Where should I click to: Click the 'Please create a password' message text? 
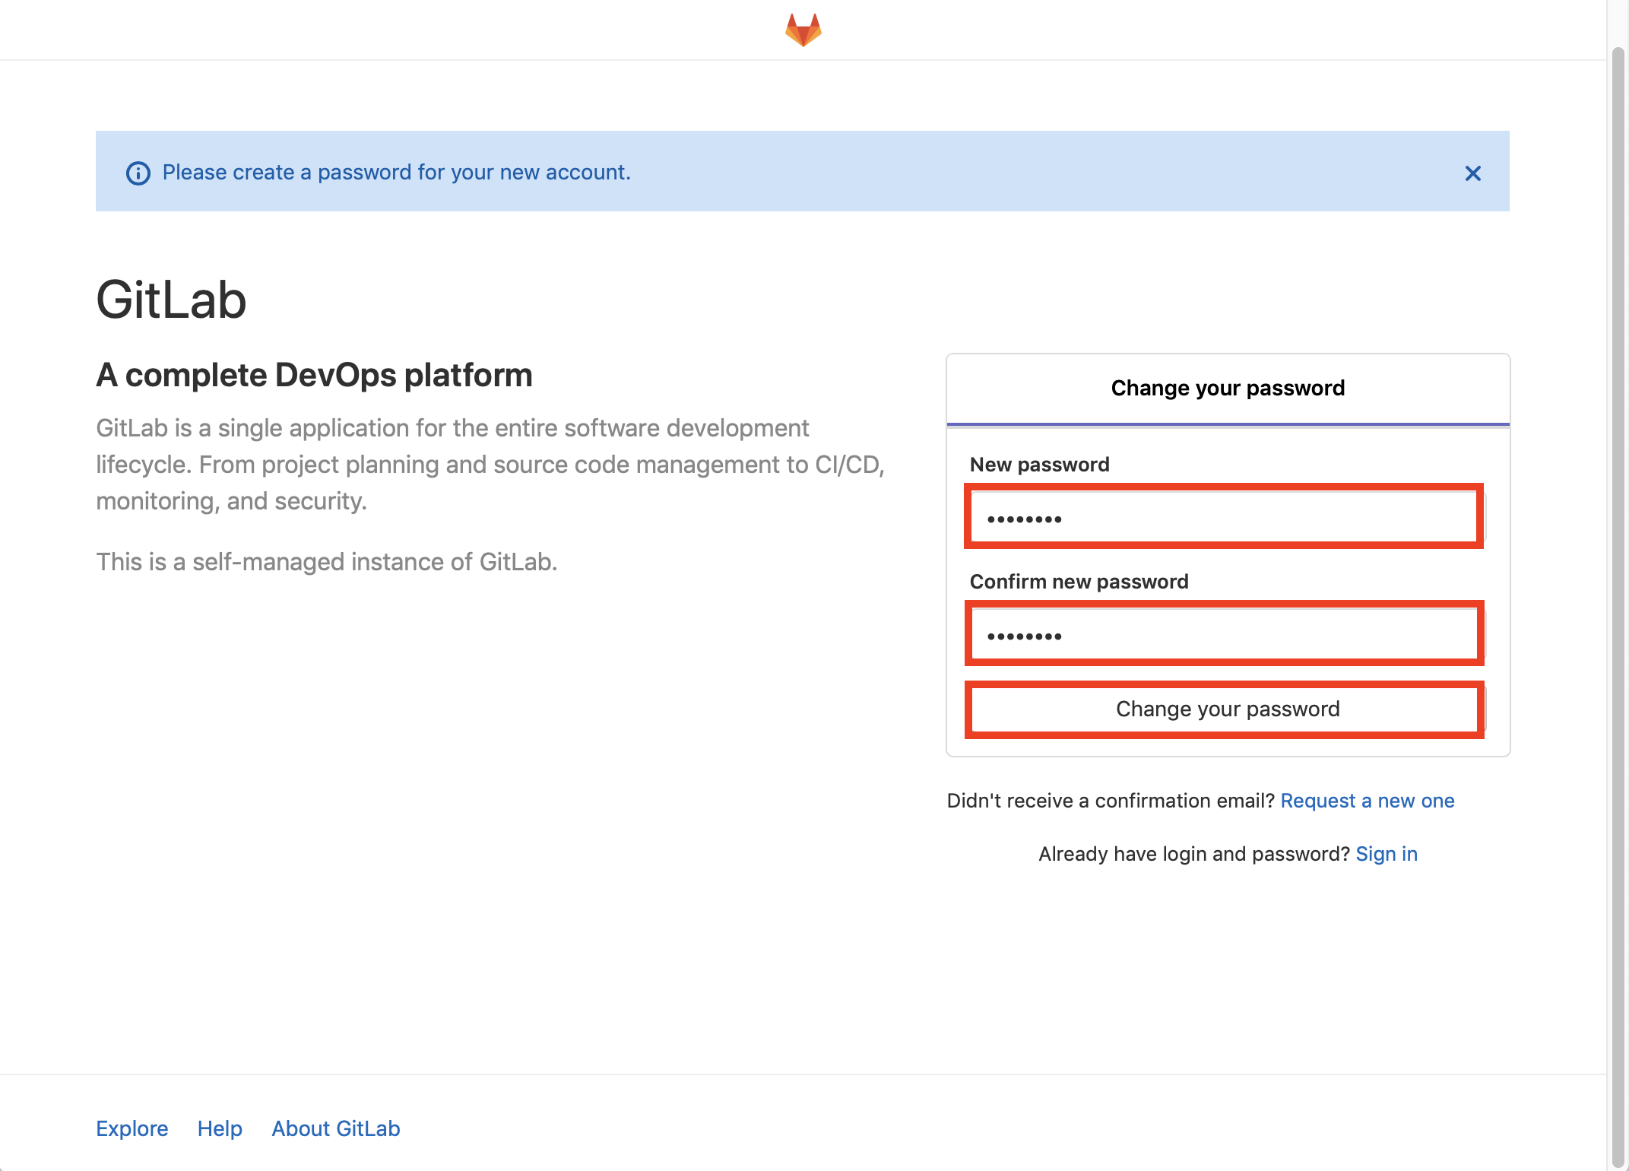pos(396,173)
